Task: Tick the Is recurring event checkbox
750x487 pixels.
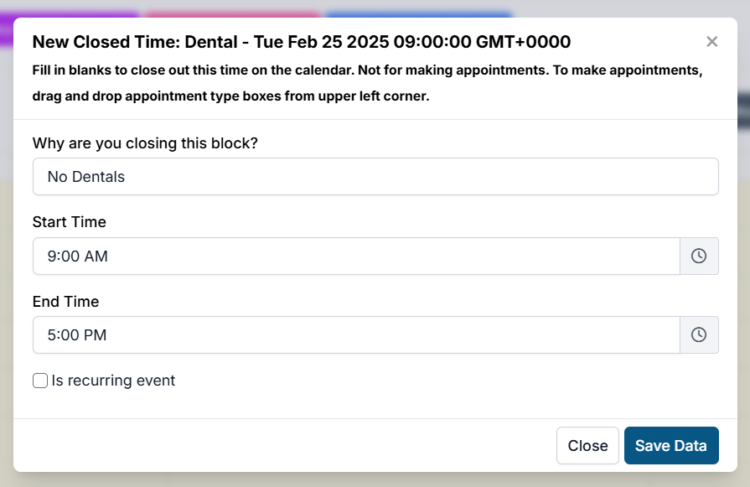Action: tap(40, 381)
